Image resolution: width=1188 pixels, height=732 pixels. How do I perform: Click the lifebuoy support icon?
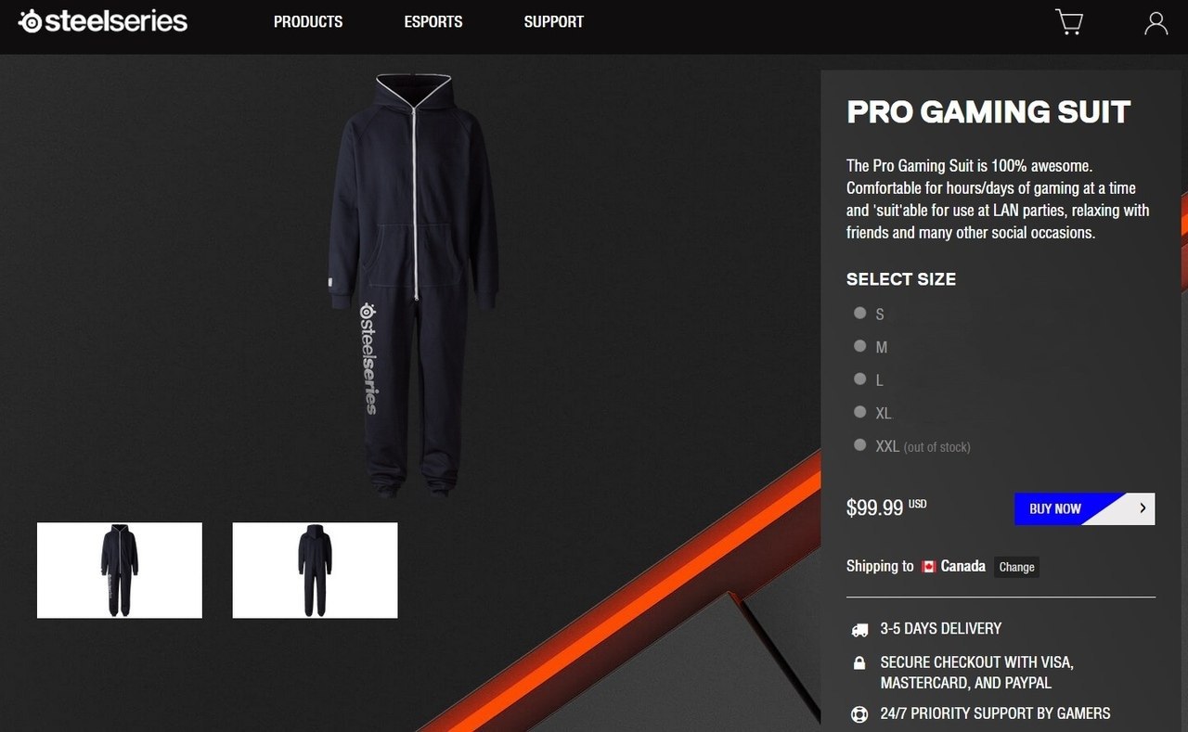coord(859,714)
